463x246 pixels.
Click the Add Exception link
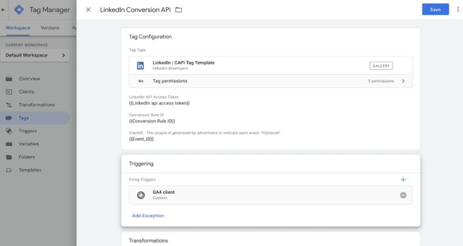click(x=147, y=216)
